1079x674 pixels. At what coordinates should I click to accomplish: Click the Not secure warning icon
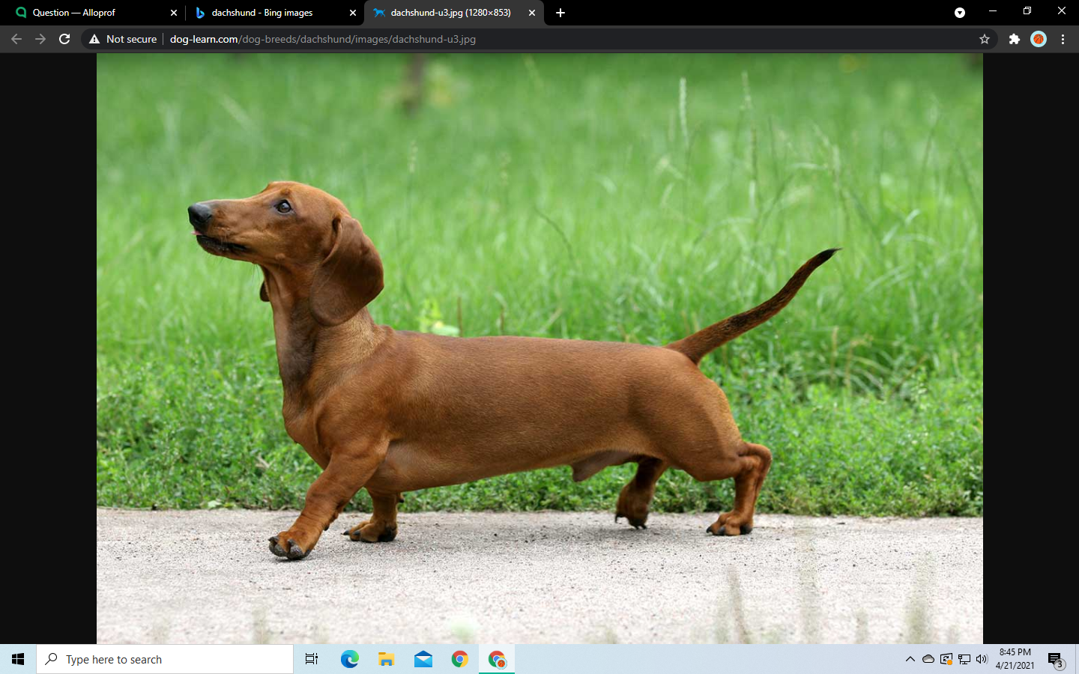pyautogui.click(x=94, y=39)
